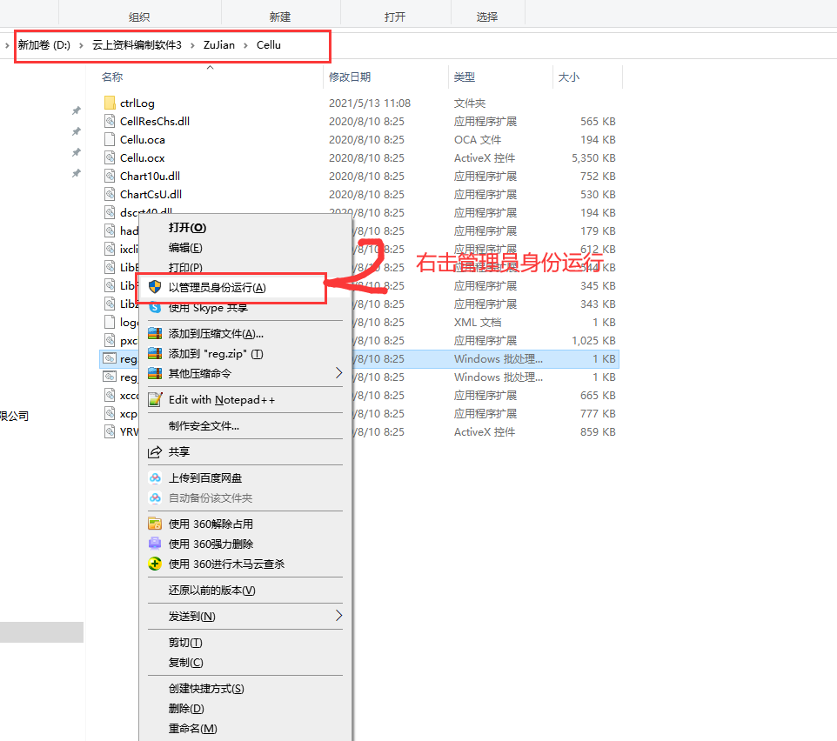Screen dimensions: 837x741
Task: Click the Baidu Netdisk upload icon
Action: click(155, 478)
